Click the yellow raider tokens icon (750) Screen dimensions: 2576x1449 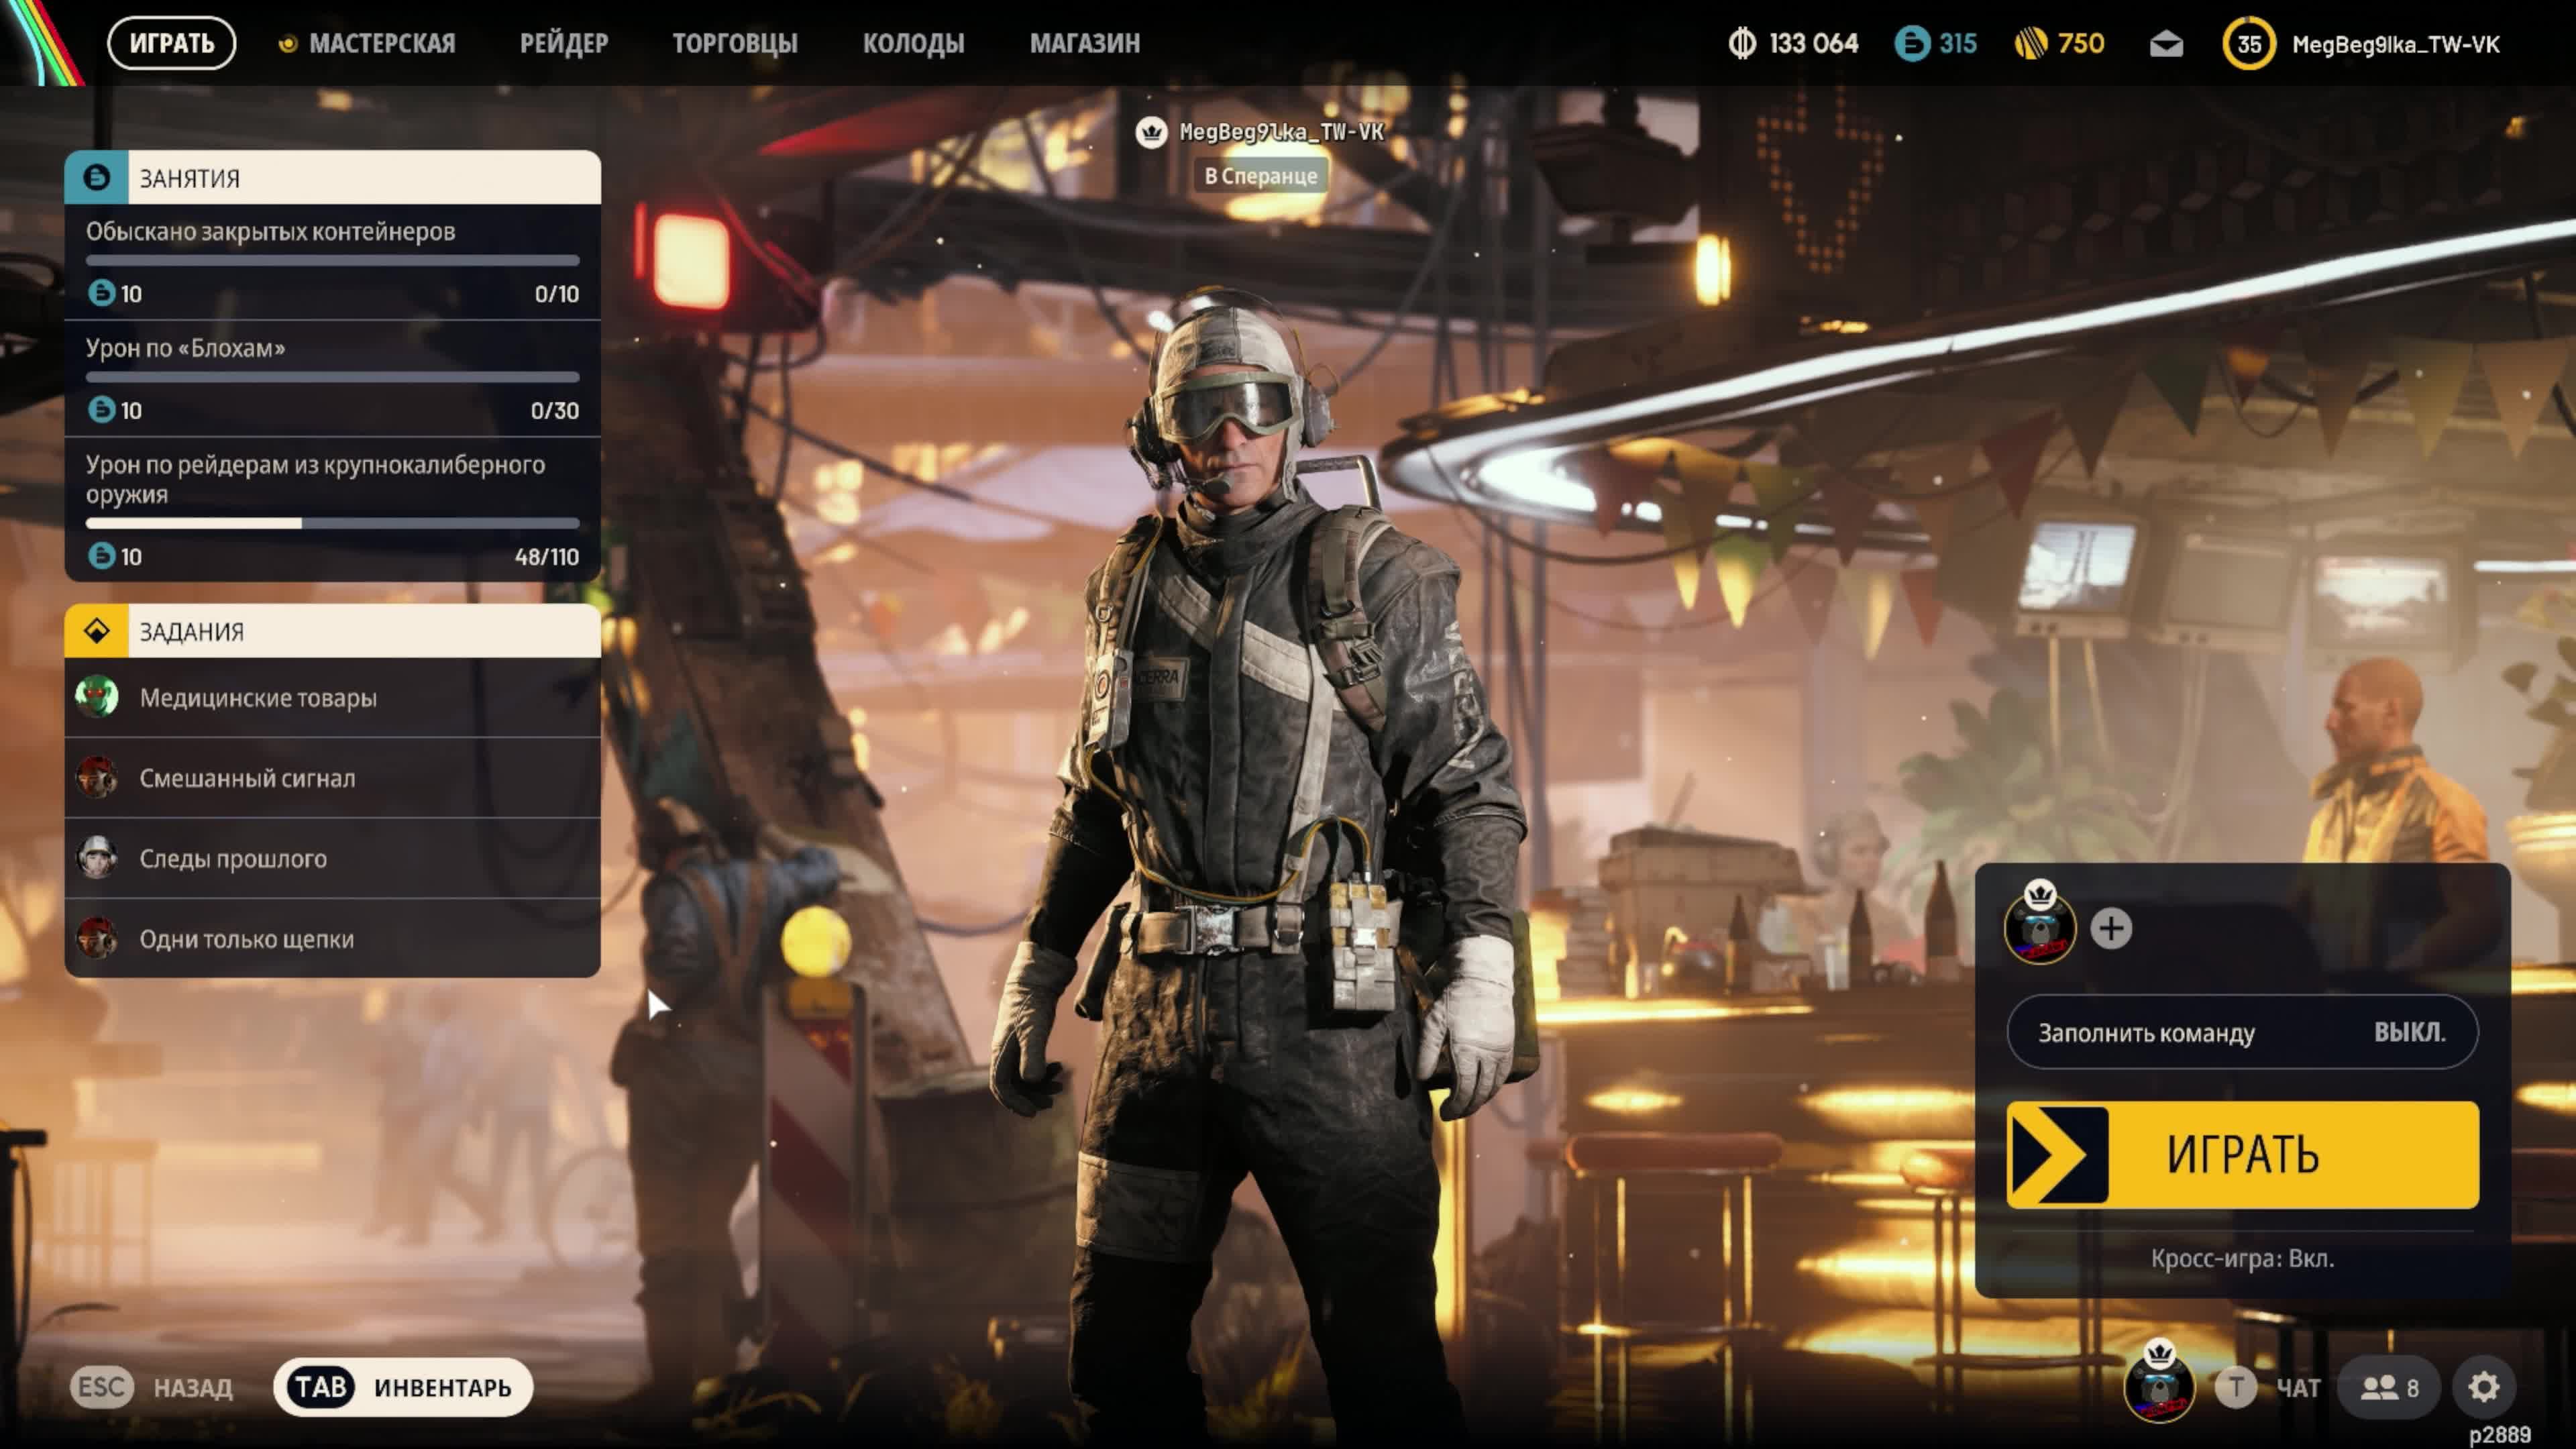pyautogui.click(x=2031, y=44)
